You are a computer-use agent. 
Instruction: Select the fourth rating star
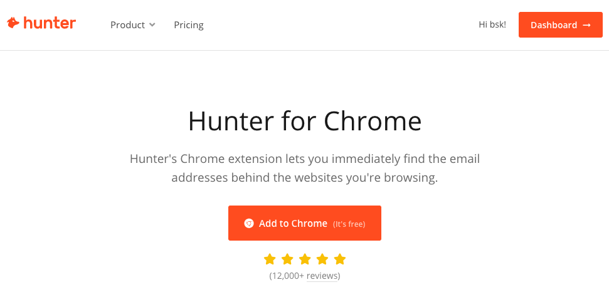tap(322, 259)
